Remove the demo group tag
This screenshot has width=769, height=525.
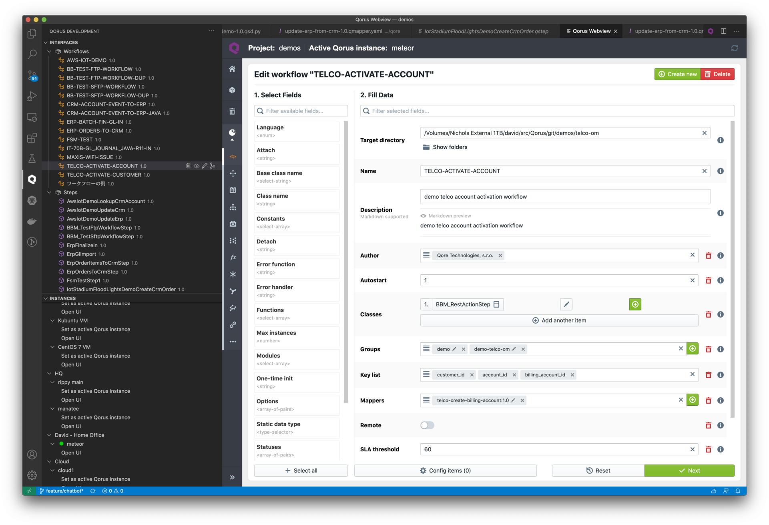coord(463,349)
